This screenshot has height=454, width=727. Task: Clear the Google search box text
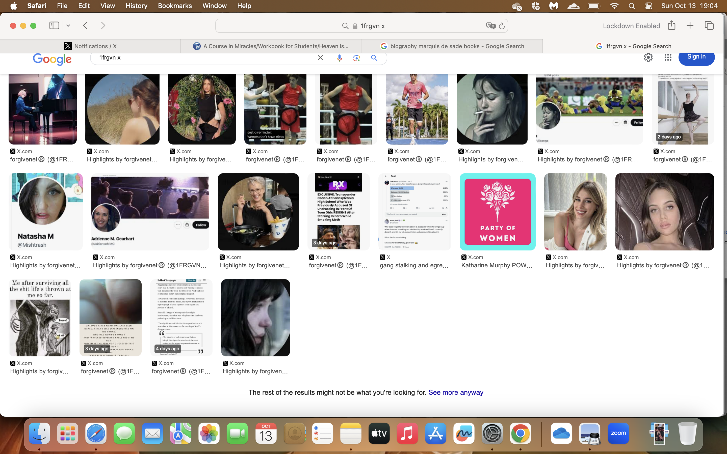pyautogui.click(x=320, y=58)
